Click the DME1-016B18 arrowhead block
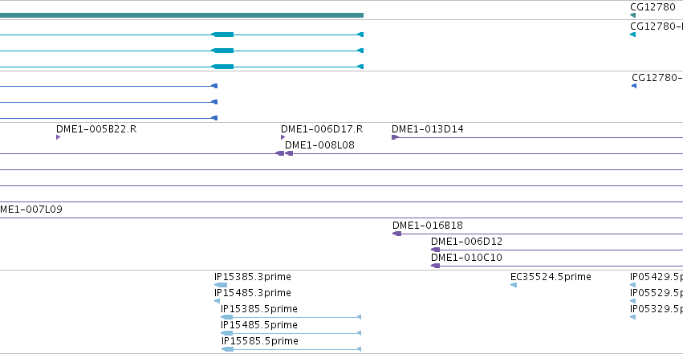Image resolution: width=683 pixels, height=354 pixels. tap(396, 234)
